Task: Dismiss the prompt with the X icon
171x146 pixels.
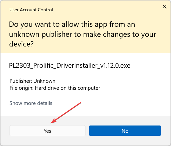Action: point(164,7)
